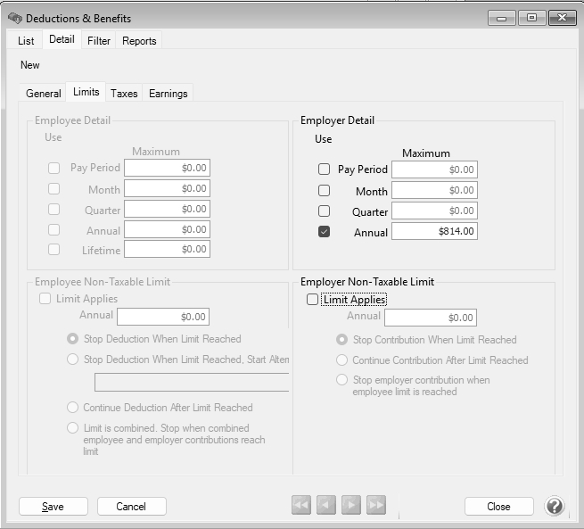Image resolution: width=584 pixels, height=529 pixels.
Task: Switch to the Taxes tab
Action: tap(124, 94)
